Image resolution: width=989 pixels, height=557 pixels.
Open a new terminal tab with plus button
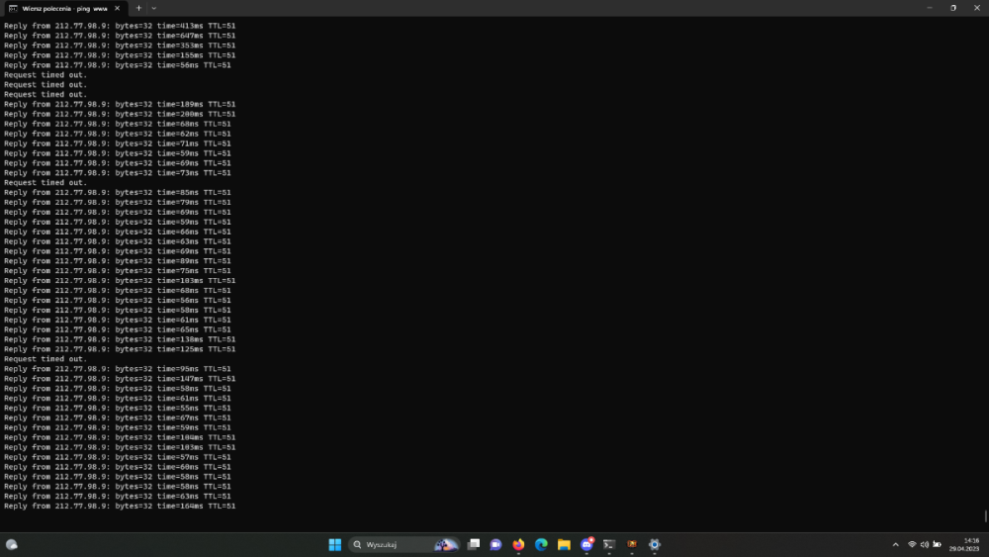pyautogui.click(x=138, y=8)
